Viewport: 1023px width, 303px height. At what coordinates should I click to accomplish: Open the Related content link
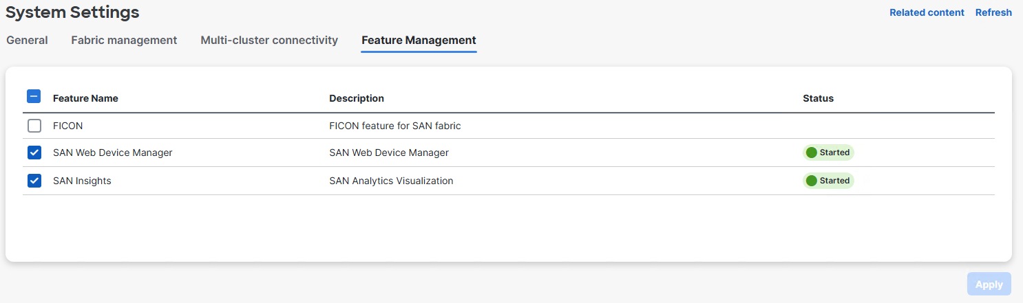pos(927,12)
